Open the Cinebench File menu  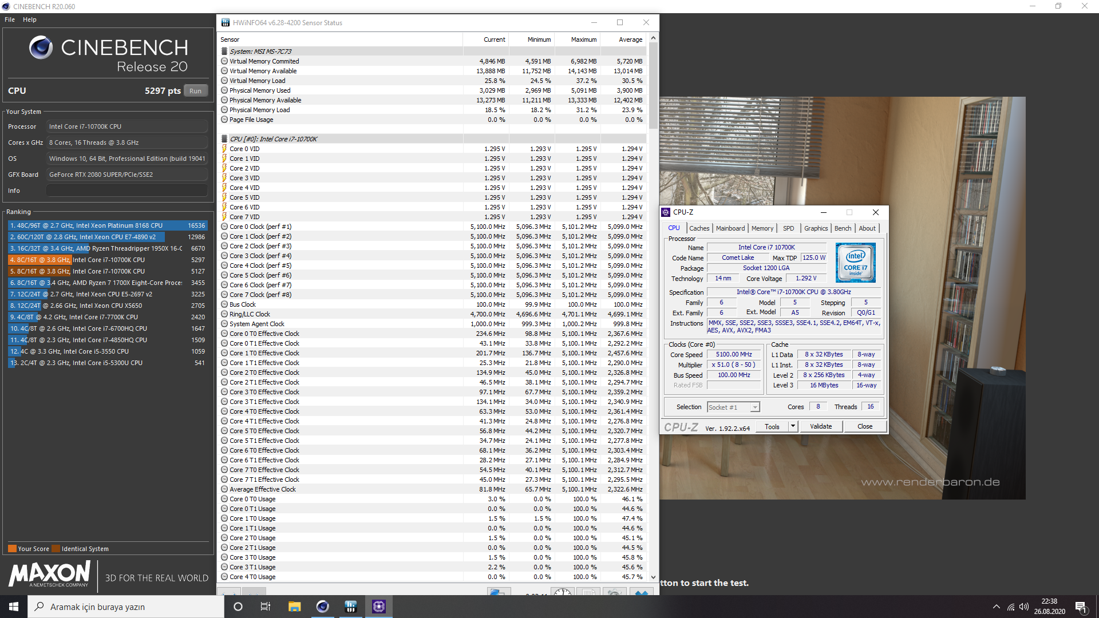pos(10,19)
